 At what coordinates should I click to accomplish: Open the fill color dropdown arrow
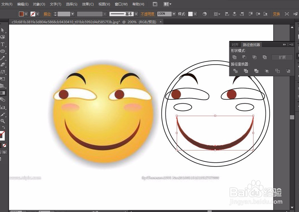26,14
